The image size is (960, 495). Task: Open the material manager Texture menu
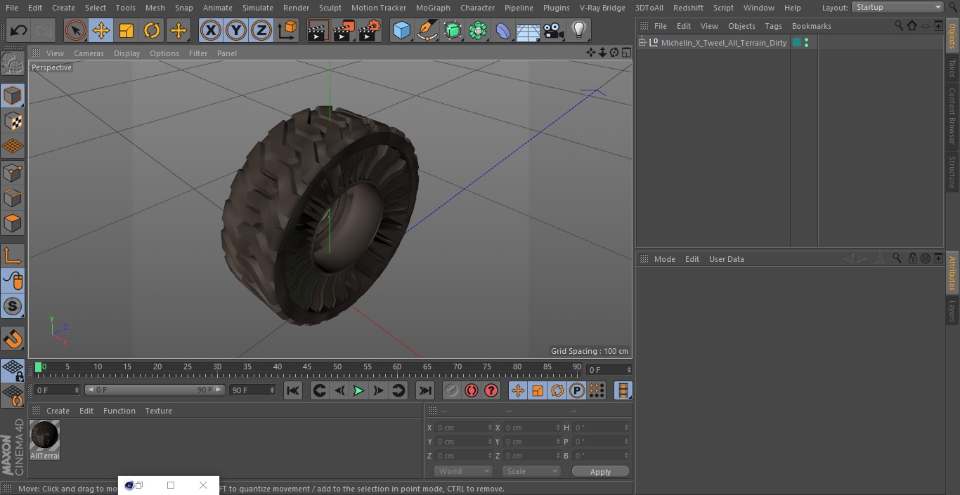(x=158, y=411)
